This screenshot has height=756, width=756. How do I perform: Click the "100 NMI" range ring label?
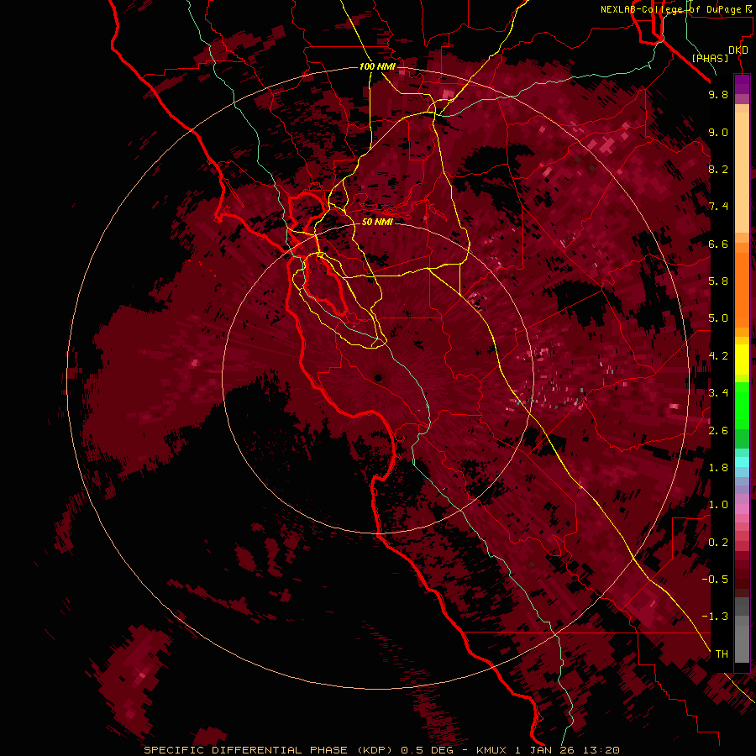[376, 66]
